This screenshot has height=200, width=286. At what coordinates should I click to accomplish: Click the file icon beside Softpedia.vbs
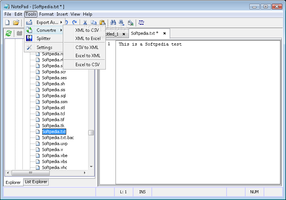point(38,161)
